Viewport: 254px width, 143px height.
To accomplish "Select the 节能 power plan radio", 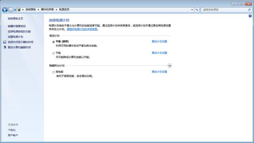I will coord(54,53).
